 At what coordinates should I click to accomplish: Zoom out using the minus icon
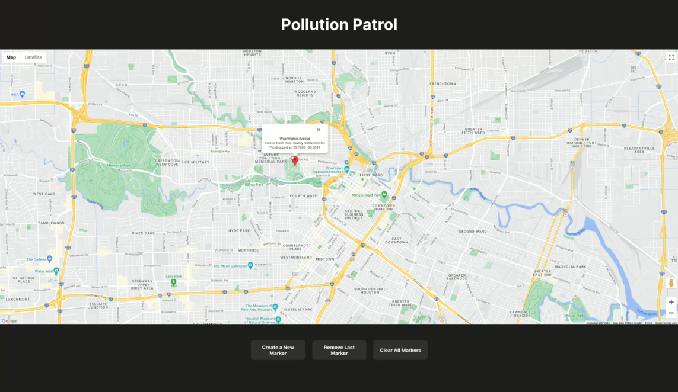(671, 313)
